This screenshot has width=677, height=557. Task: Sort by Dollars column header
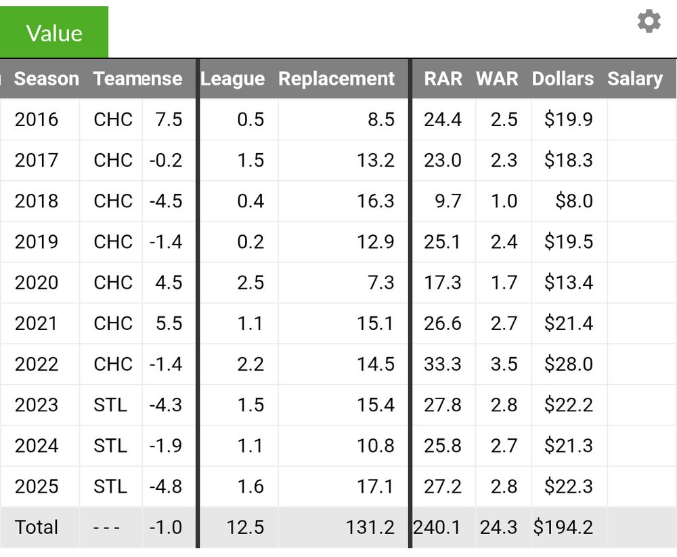coord(563,79)
